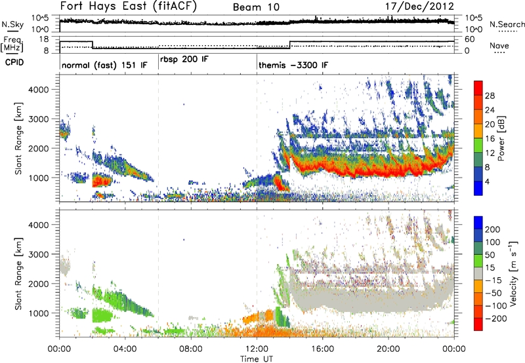This screenshot has width=525, height=363.
Task: Click the 'Beam 10' label
Action: (256, 7)
